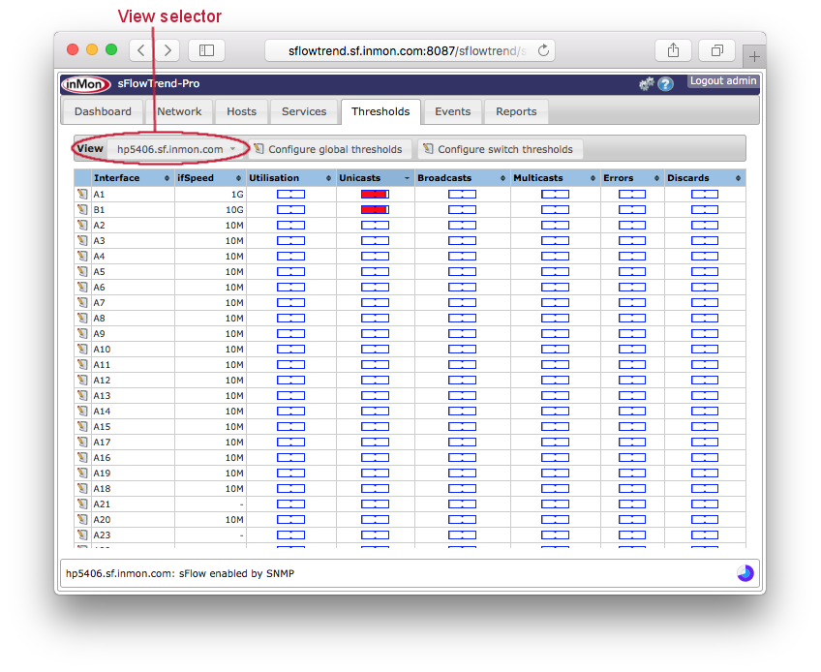Click the red Unicasts threshold bar for B1
The width and height of the screenshot is (821, 672).
[375, 209]
